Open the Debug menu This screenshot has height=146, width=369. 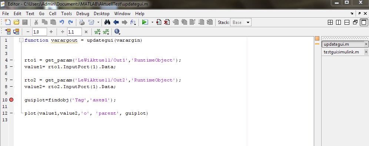[83, 14]
